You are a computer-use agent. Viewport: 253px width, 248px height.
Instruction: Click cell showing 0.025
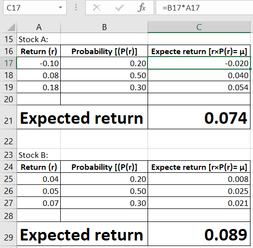point(199,191)
